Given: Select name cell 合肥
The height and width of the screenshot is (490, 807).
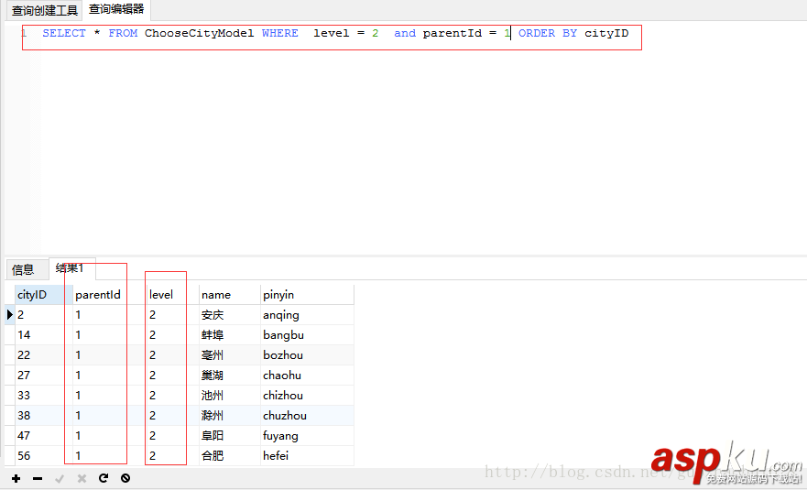Looking at the screenshot, I should (230, 455).
